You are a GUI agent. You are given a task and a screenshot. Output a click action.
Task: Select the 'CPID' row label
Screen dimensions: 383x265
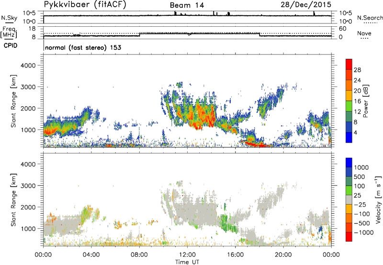pos(11,45)
